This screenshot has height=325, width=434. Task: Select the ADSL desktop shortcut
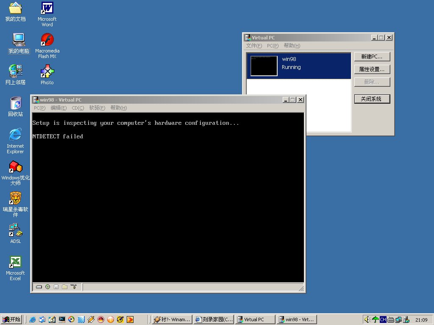[16, 234]
